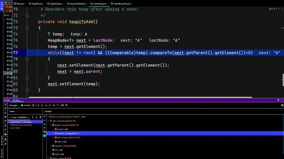Rerun Main using the debug rerun icon
Viewport: 284px width, 159px height.
click(5, 104)
